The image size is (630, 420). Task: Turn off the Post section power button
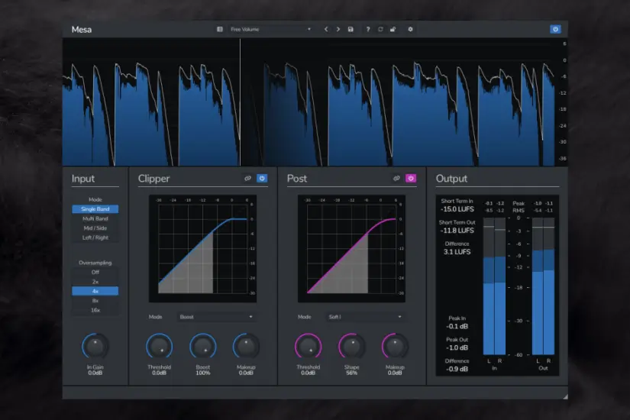pos(410,179)
